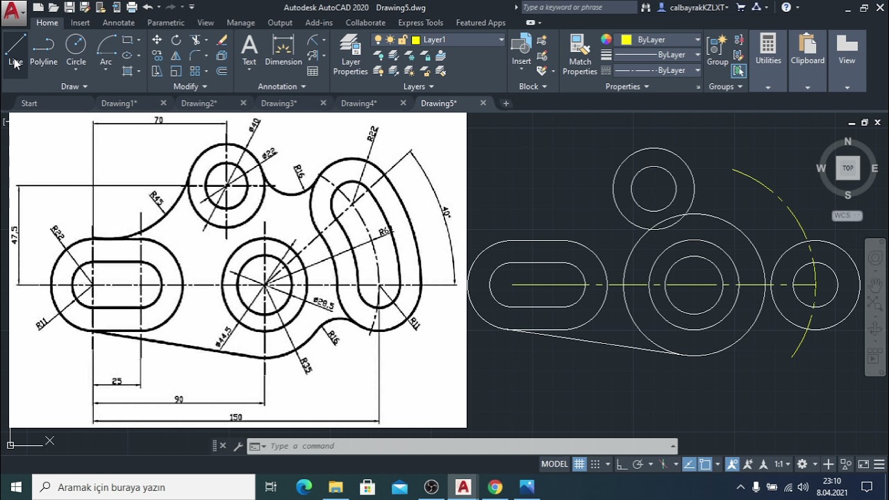Image resolution: width=889 pixels, height=500 pixels.
Task: Open the Text annotation tool
Action: click(x=249, y=51)
